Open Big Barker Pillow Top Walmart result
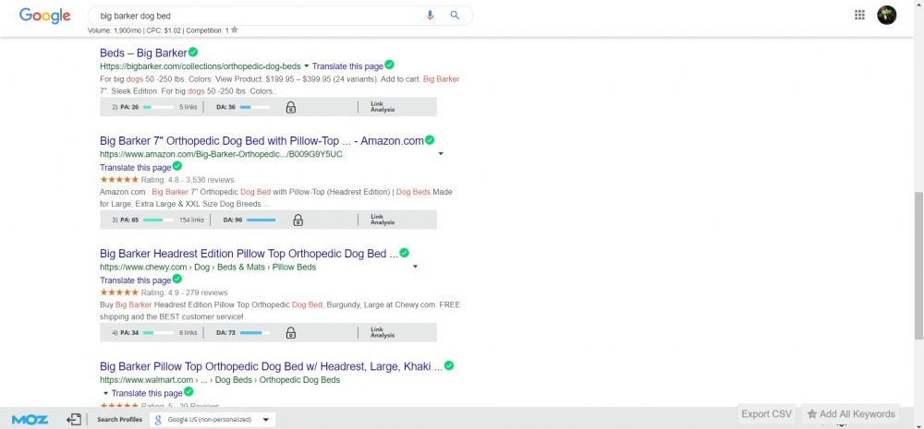Viewport: 924px width, 429px height. pos(271,367)
